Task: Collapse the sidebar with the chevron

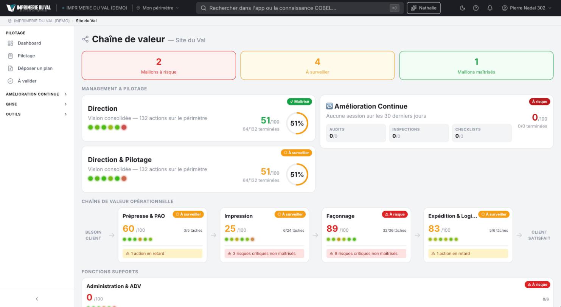Action: [37, 299]
